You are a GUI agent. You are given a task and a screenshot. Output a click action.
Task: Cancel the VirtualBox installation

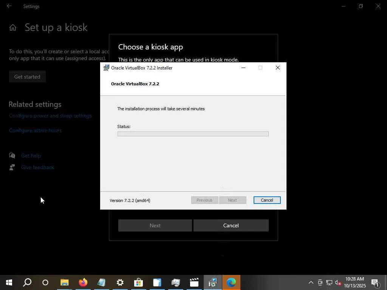267,200
